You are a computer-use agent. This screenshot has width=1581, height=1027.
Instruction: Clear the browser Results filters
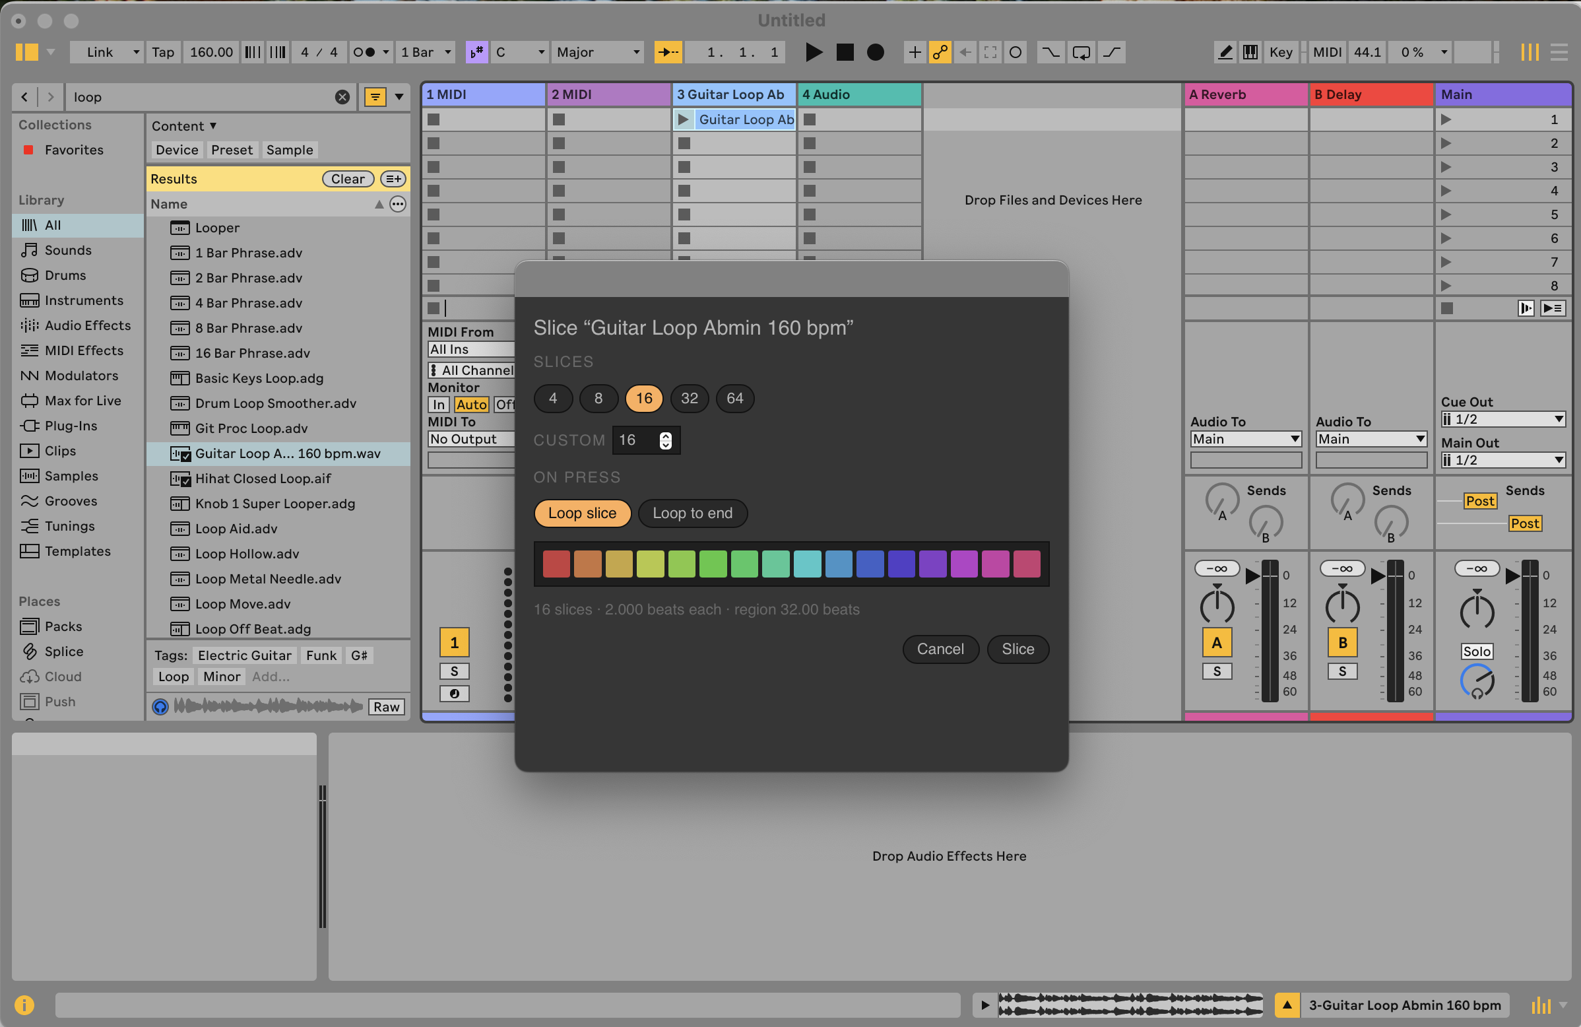(348, 179)
